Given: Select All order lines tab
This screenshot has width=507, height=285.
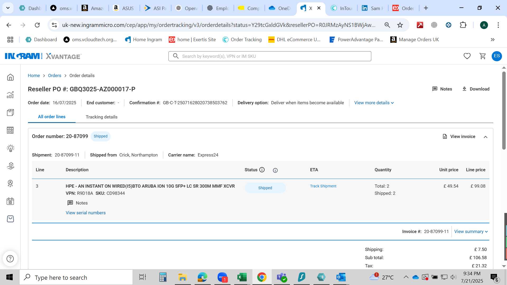Looking at the screenshot, I should [x=52, y=117].
